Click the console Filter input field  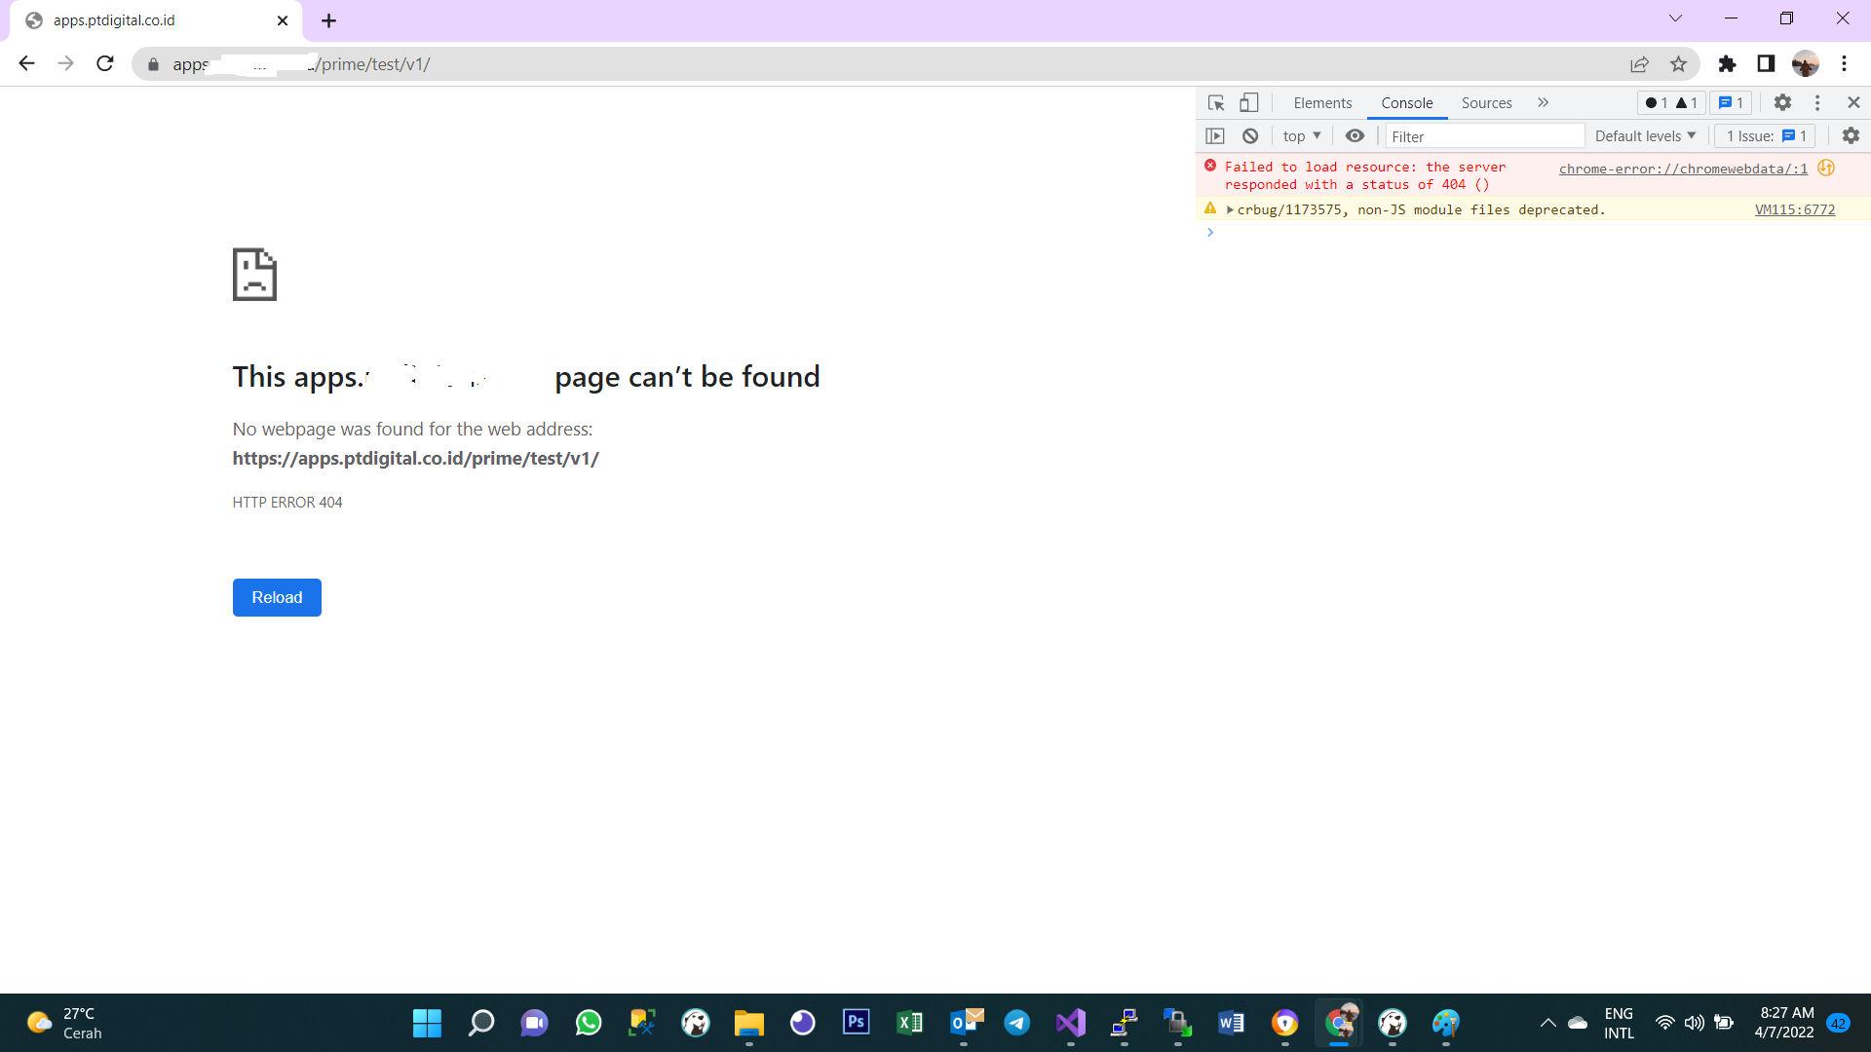(x=1483, y=136)
